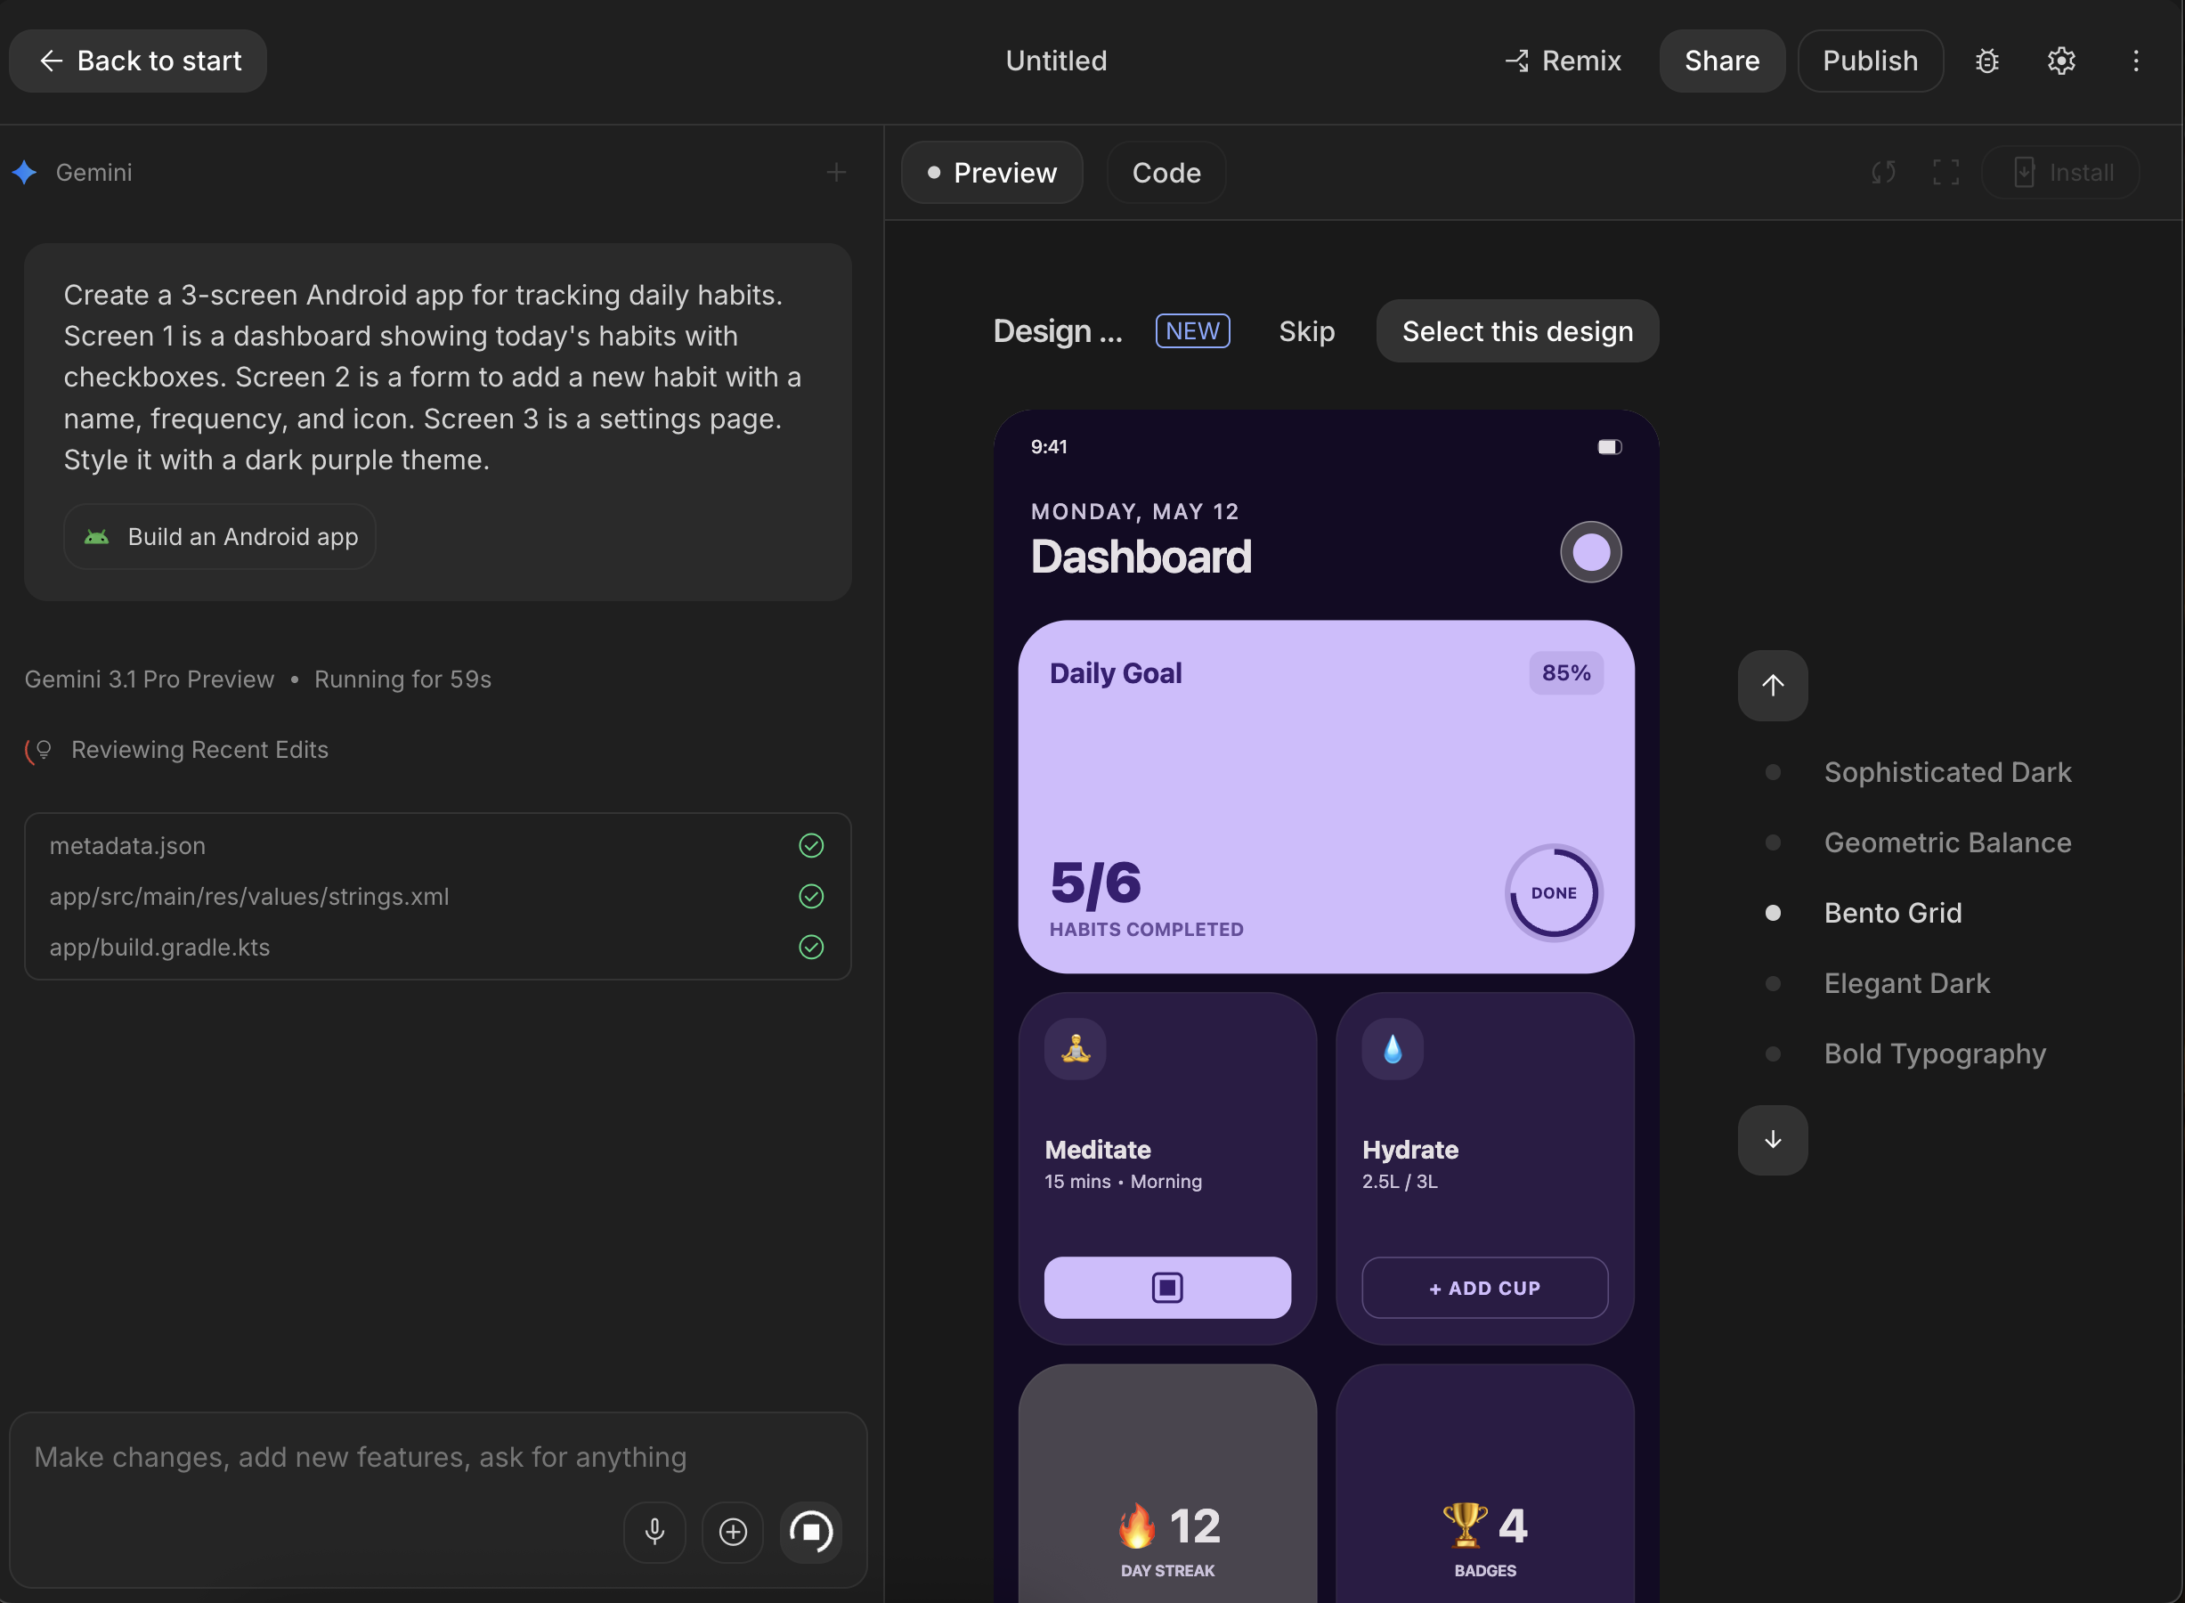Click the debug bug icon in header
The width and height of the screenshot is (2185, 1603).
[x=1986, y=61]
